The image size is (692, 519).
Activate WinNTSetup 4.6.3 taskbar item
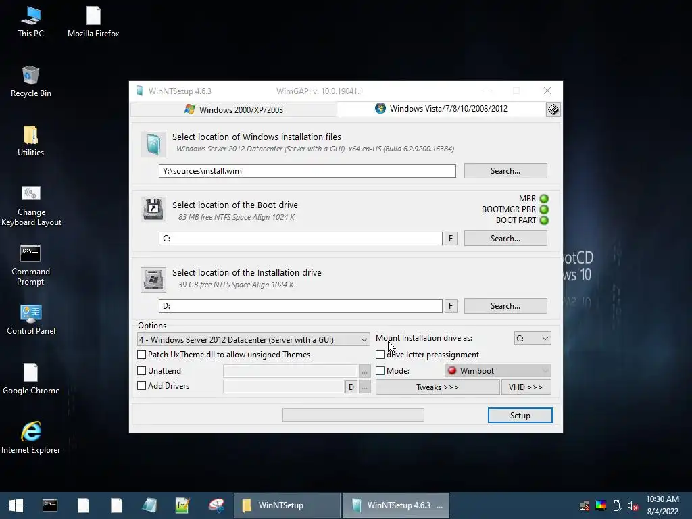tap(396, 505)
